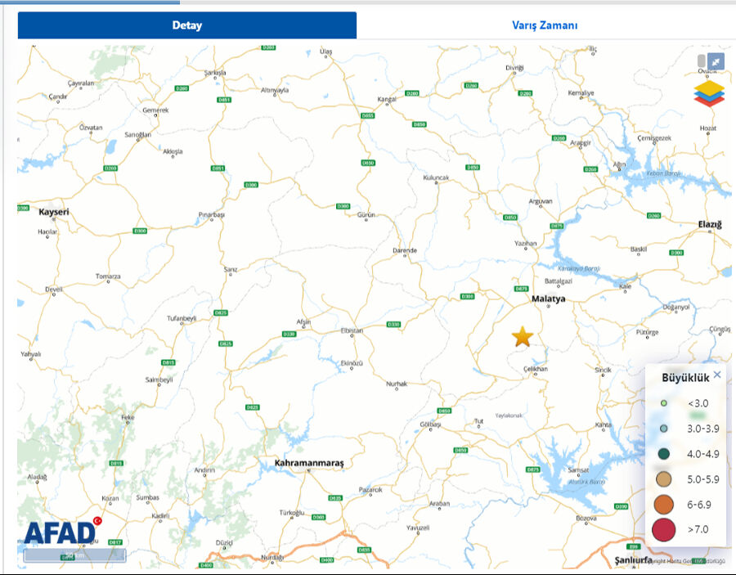The image size is (736, 575).
Task: Click the Elazığ city label
Action: [x=709, y=224]
